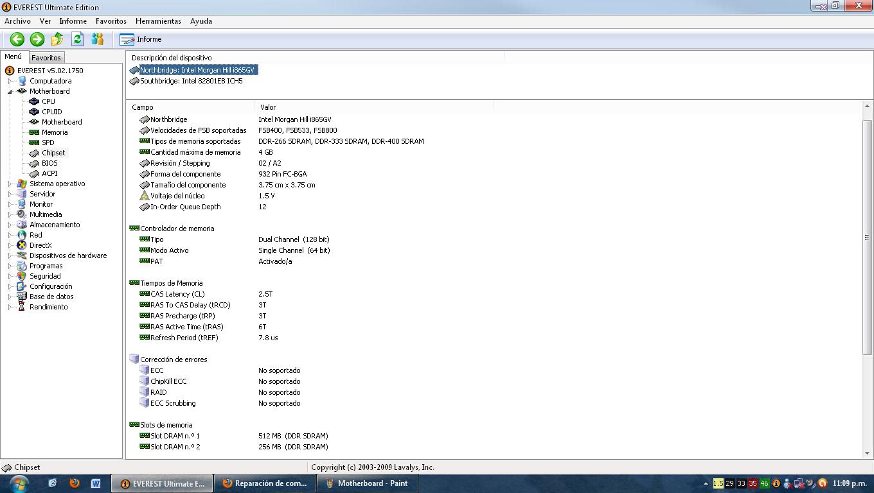874x493 pixels.
Task: Open the Archivo menu
Action: click(x=17, y=21)
